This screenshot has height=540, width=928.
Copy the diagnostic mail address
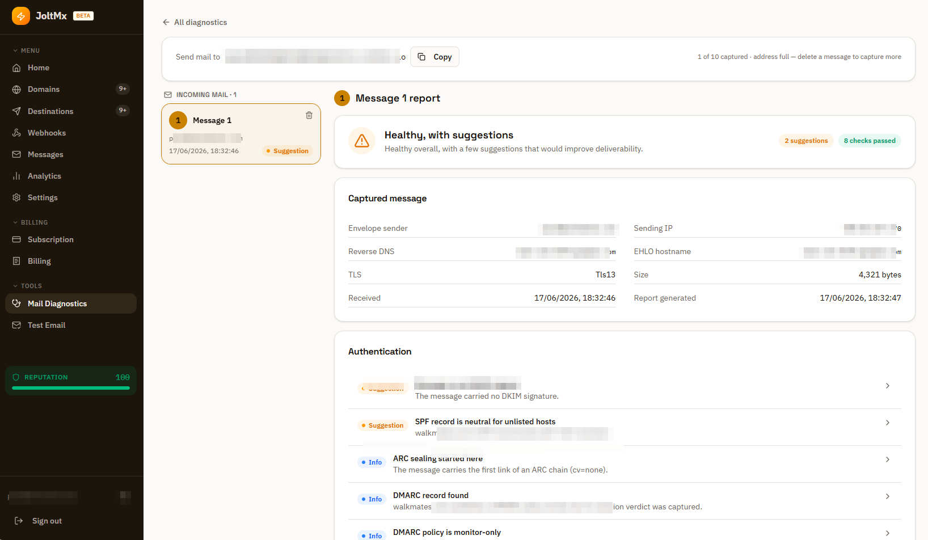coord(435,57)
